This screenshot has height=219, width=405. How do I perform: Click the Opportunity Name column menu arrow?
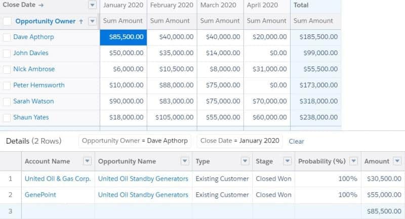183,161
